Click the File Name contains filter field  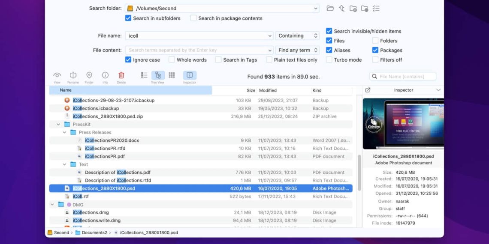click(x=407, y=77)
